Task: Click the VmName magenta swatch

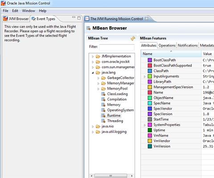Action: [150, 135]
